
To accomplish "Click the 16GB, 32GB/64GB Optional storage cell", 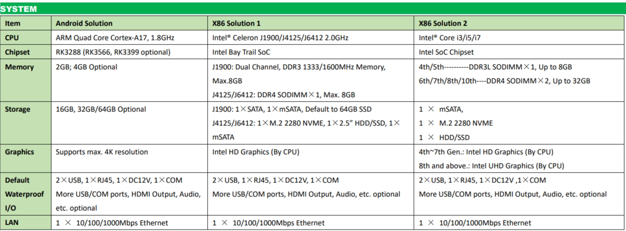I will [101, 109].
